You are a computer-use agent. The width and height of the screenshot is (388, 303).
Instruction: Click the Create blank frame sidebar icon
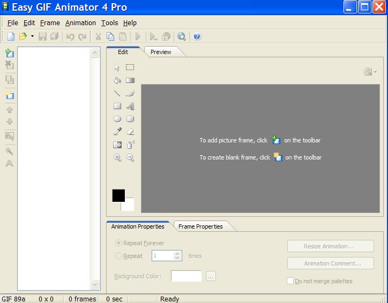(x=10, y=95)
